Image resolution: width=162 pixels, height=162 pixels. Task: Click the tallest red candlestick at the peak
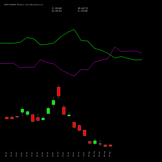pyautogui.click(x=59, y=91)
